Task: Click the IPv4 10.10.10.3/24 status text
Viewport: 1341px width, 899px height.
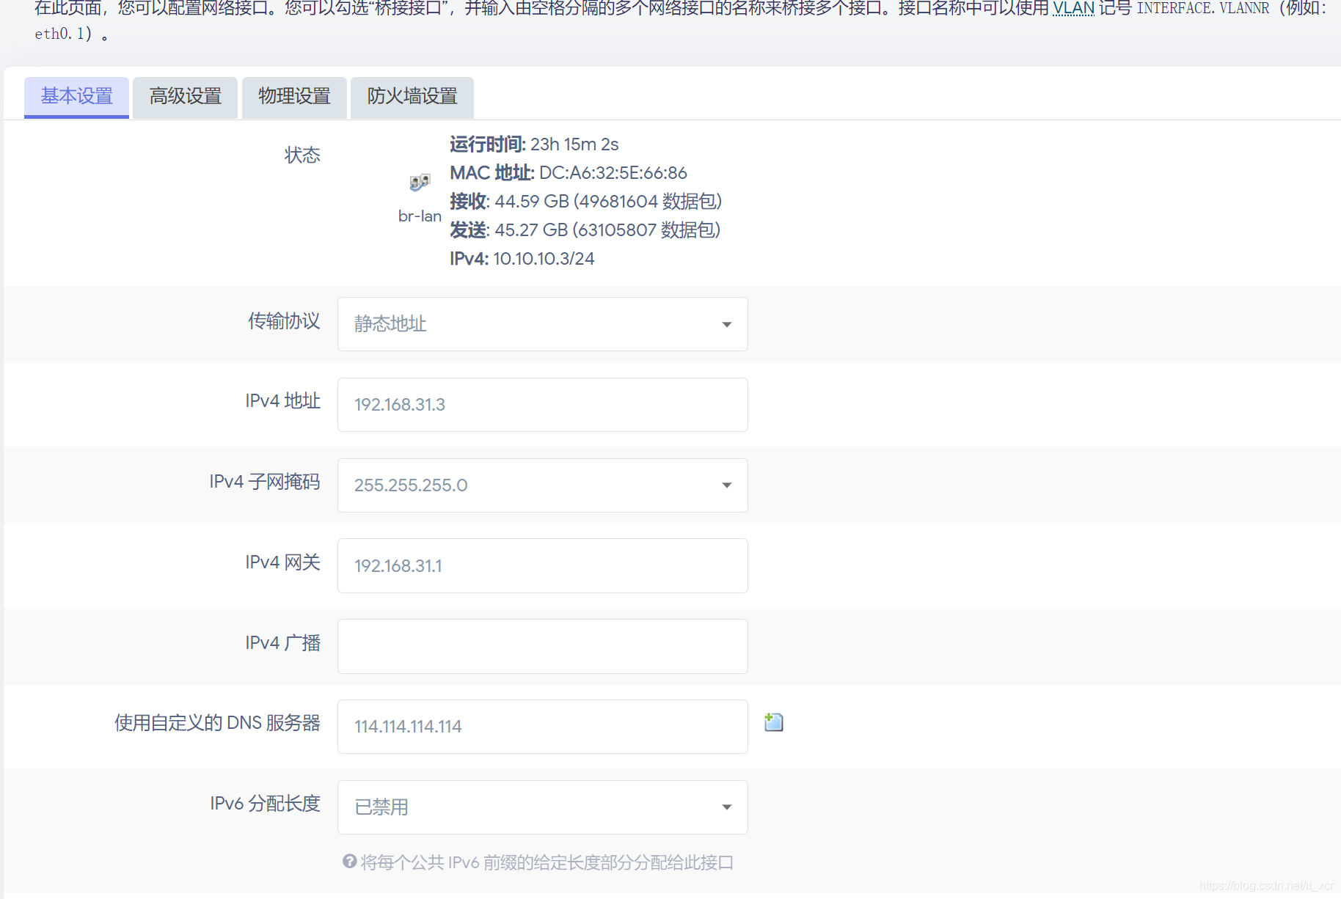Action: click(522, 259)
